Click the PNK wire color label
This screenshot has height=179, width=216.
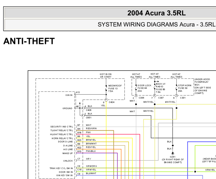pos(88,133)
